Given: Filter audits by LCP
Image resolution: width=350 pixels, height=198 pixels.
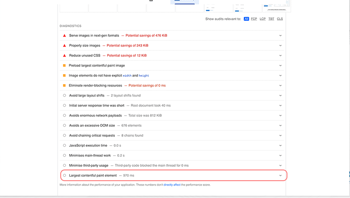Looking at the screenshot, I should [x=262, y=19].
